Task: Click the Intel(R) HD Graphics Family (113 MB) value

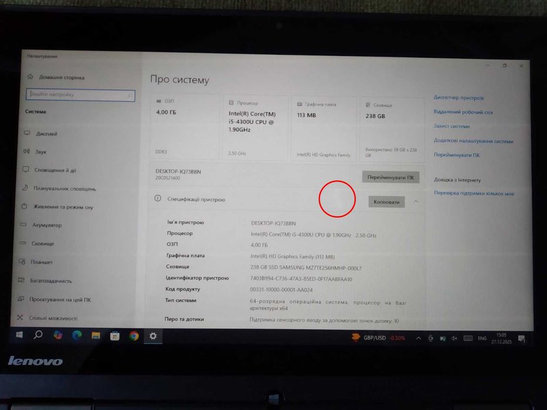Action: click(293, 257)
